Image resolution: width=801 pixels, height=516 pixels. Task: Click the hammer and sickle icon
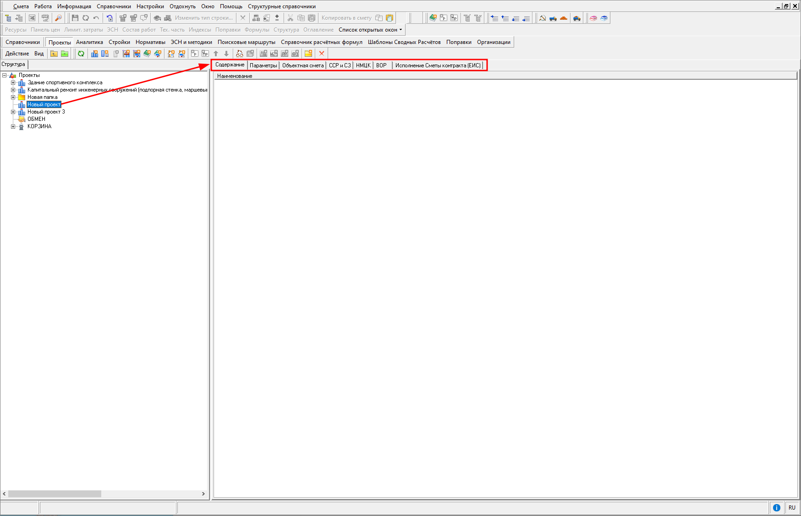(x=543, y=18)
